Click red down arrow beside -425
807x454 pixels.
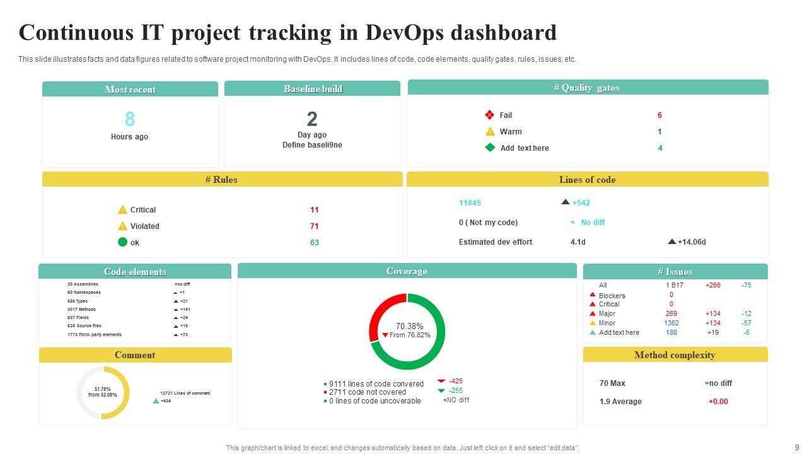[x=441, y=381]
